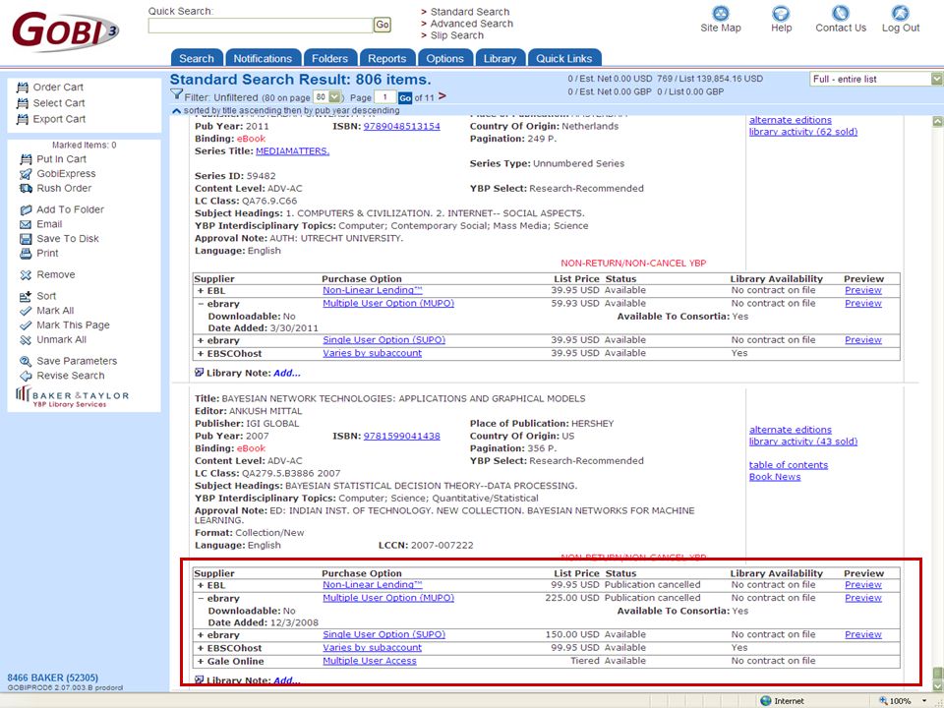The height and width of the screenshot is (708, 944).
Task: Open the Book News link
Action: click(775, 477)
